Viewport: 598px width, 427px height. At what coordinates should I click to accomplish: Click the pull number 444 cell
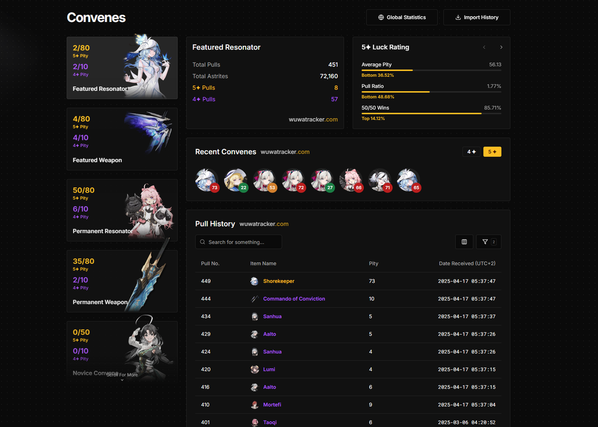[205, 299]
